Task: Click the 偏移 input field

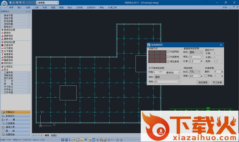Action: coord(218,72)
